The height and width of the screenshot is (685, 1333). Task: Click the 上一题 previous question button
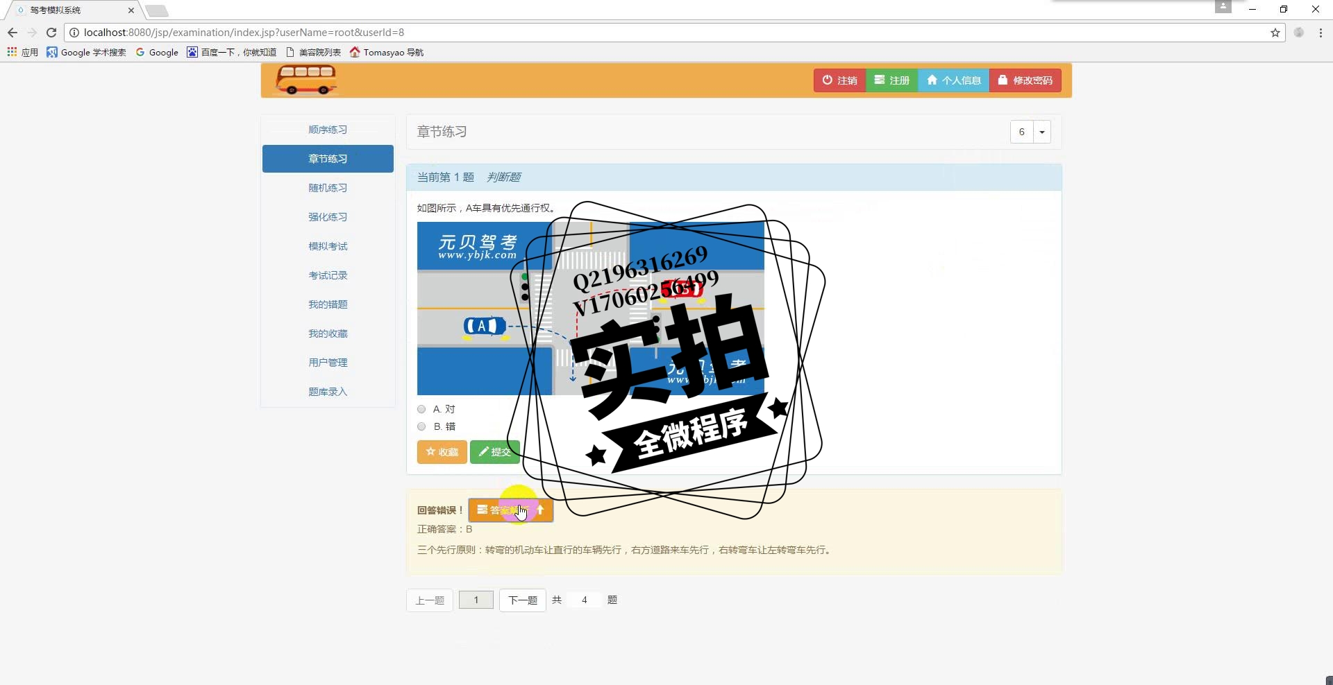(x=430, y=600)
